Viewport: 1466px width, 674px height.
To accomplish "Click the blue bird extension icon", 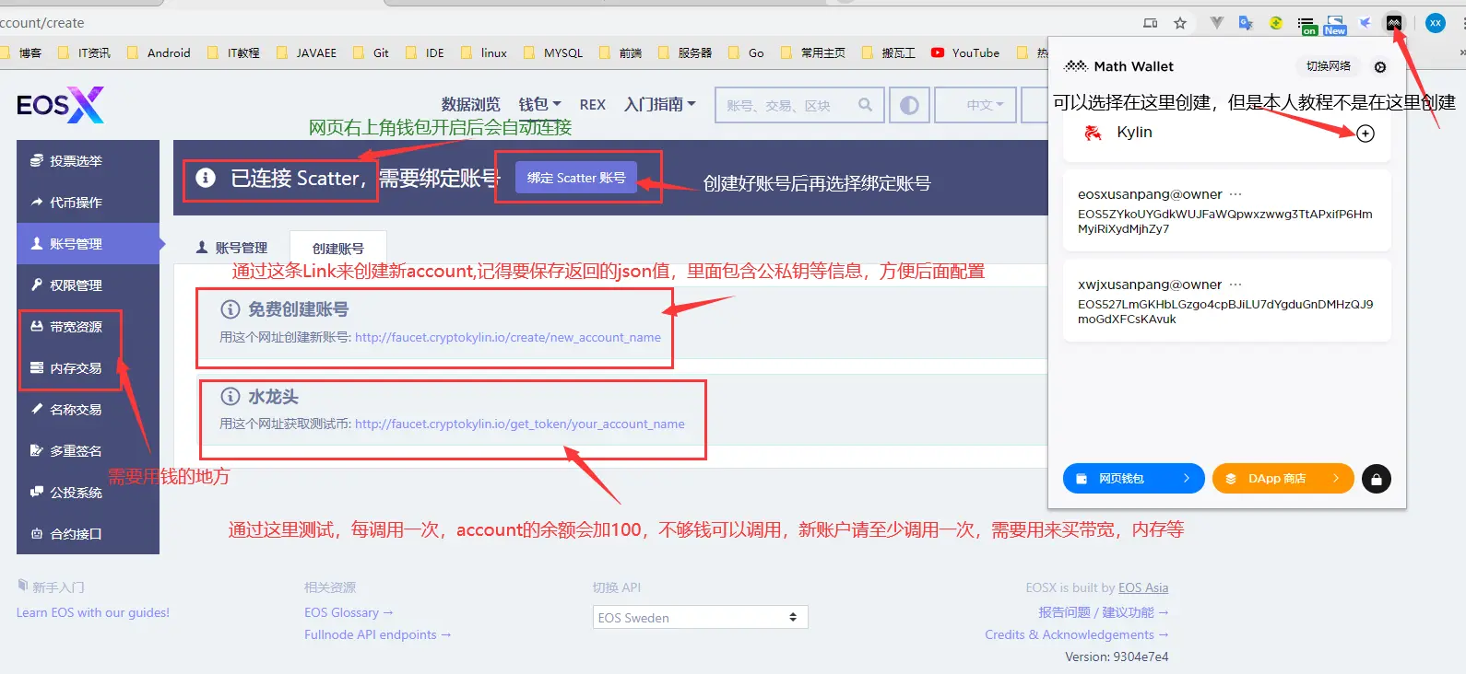I will pyautogui.click(x=1366, y=23).
